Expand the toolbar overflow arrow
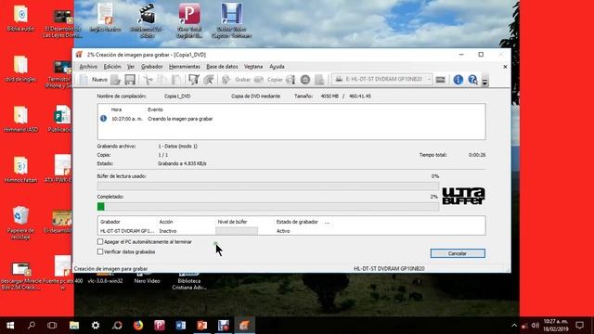The image size is (594, 334). click(484, 81)
